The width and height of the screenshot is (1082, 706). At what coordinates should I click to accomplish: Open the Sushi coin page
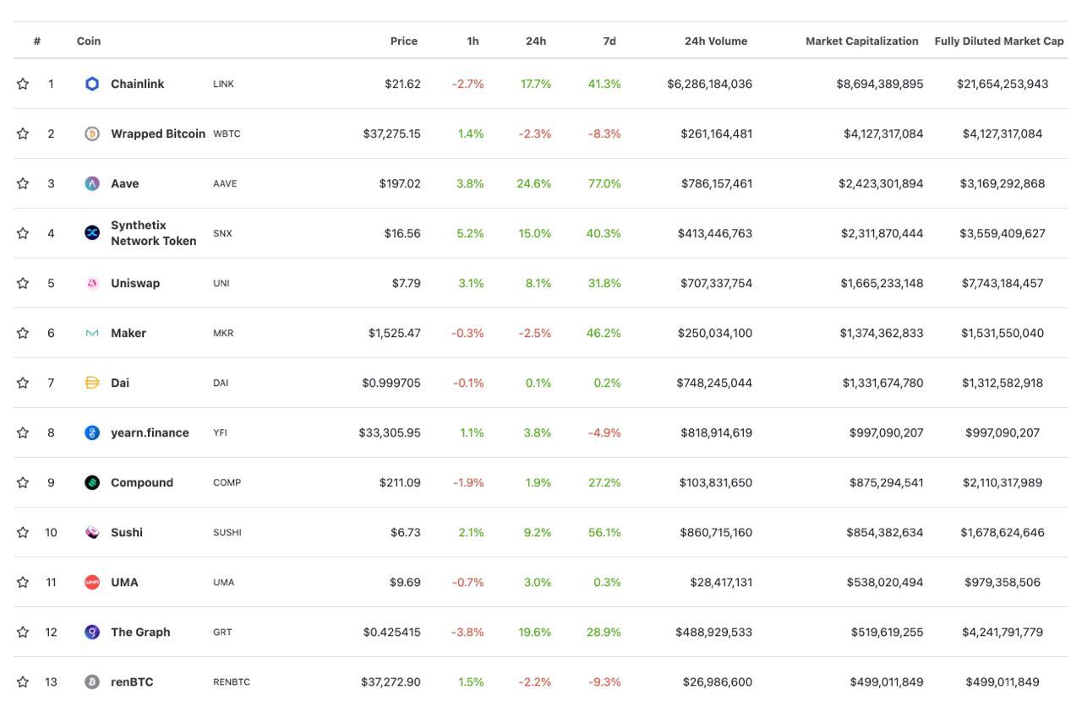click(127, 532)
